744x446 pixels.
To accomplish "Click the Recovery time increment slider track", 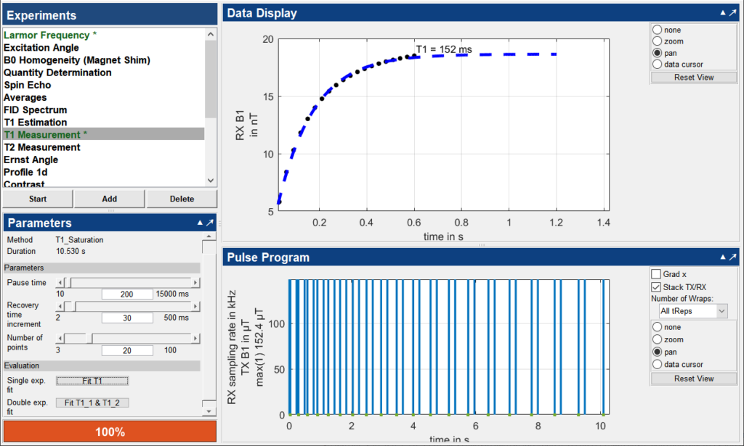I will 131,307.
